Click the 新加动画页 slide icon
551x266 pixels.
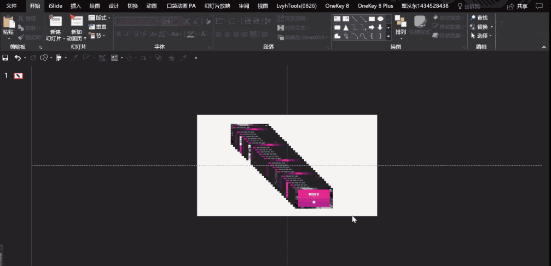76,22
